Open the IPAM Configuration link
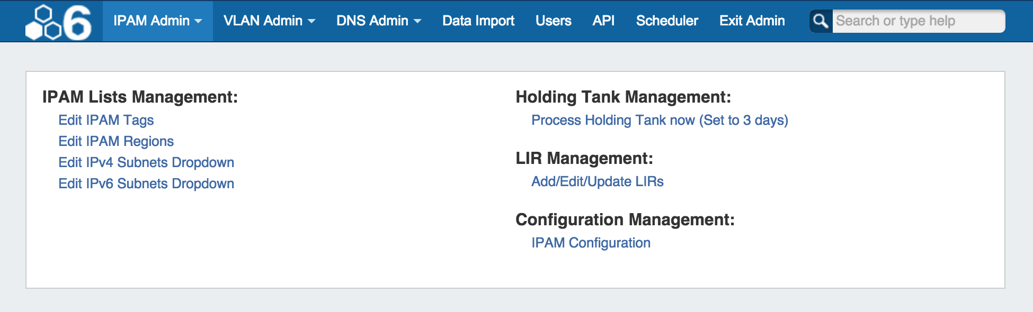Viewport: 1033px width, 312px height. click(591, 243)
